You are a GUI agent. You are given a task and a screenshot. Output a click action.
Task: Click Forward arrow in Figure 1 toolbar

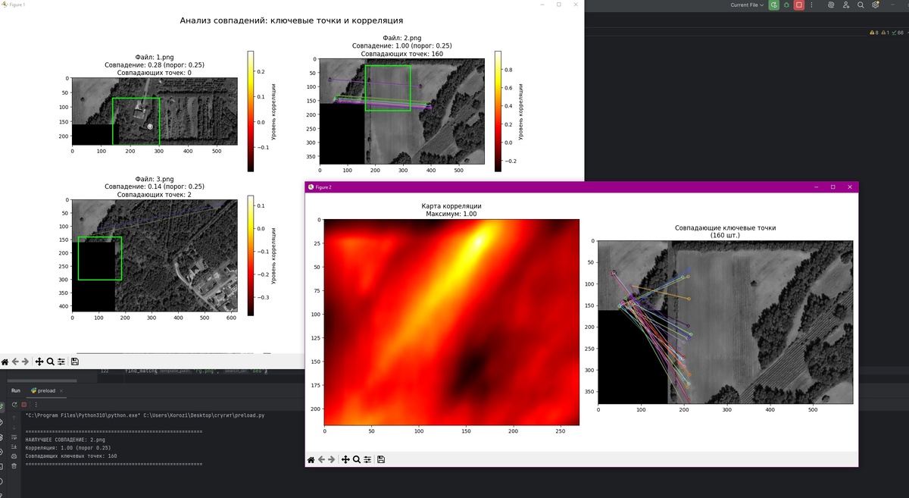pyautogui.click(x=25, y=362)
